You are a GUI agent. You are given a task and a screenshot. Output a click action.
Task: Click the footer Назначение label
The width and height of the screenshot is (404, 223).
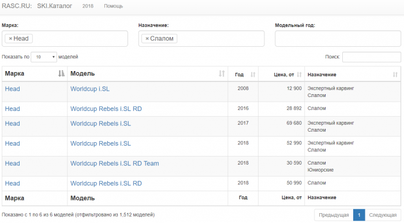(x=322, y=198)
